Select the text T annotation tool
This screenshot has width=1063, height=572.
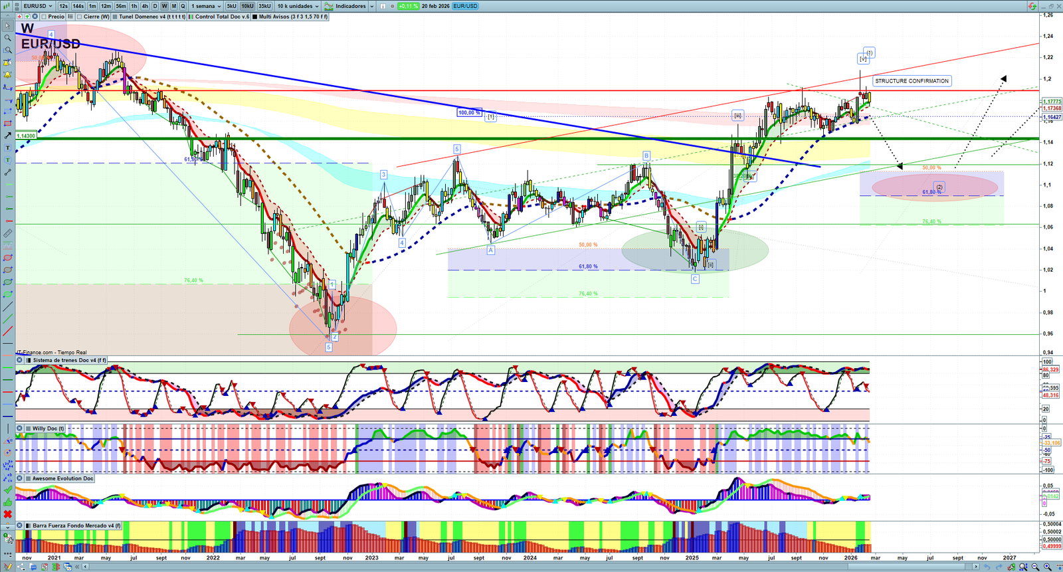coord(8,147)
